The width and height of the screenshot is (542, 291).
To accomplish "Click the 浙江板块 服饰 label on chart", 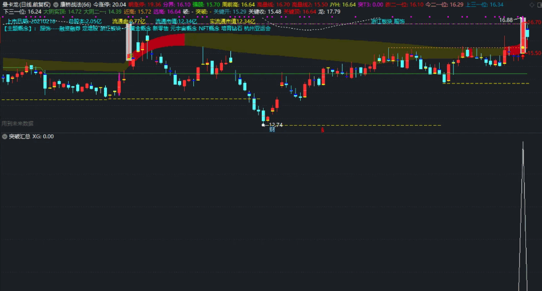I will click(388, 21).
